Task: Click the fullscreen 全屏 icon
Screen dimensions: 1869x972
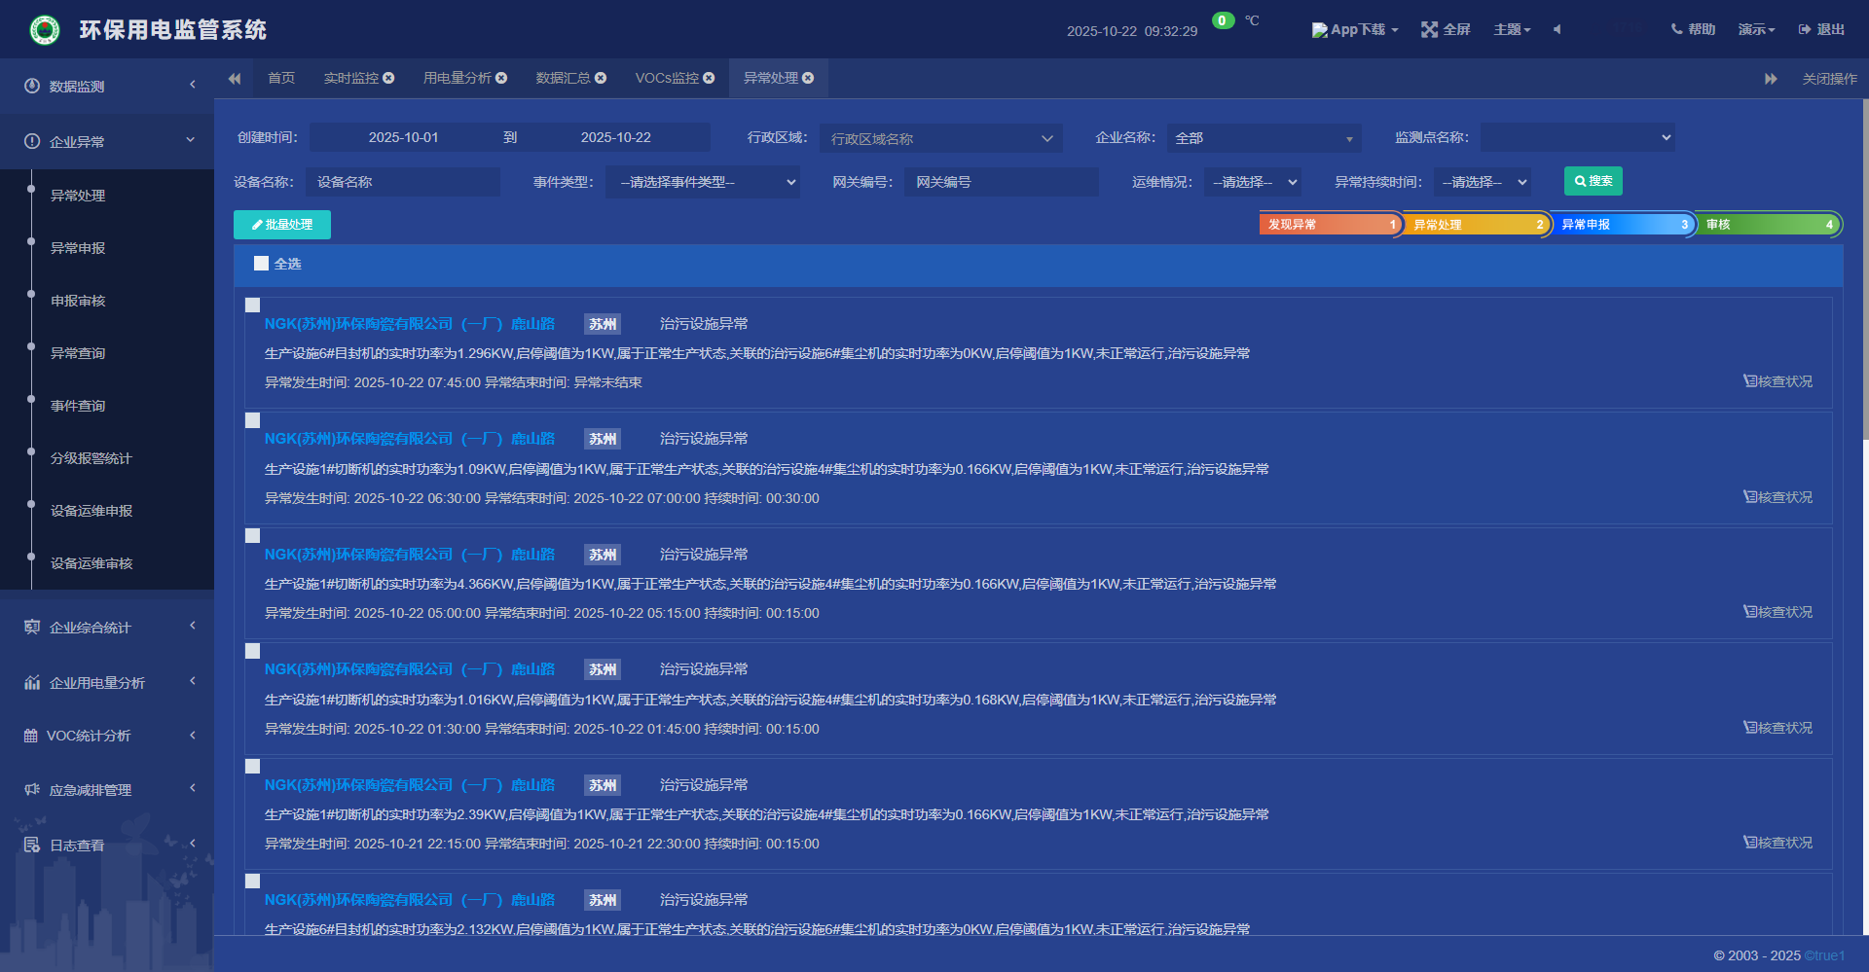Action: pyautogui.click(x=1429, y=30)
